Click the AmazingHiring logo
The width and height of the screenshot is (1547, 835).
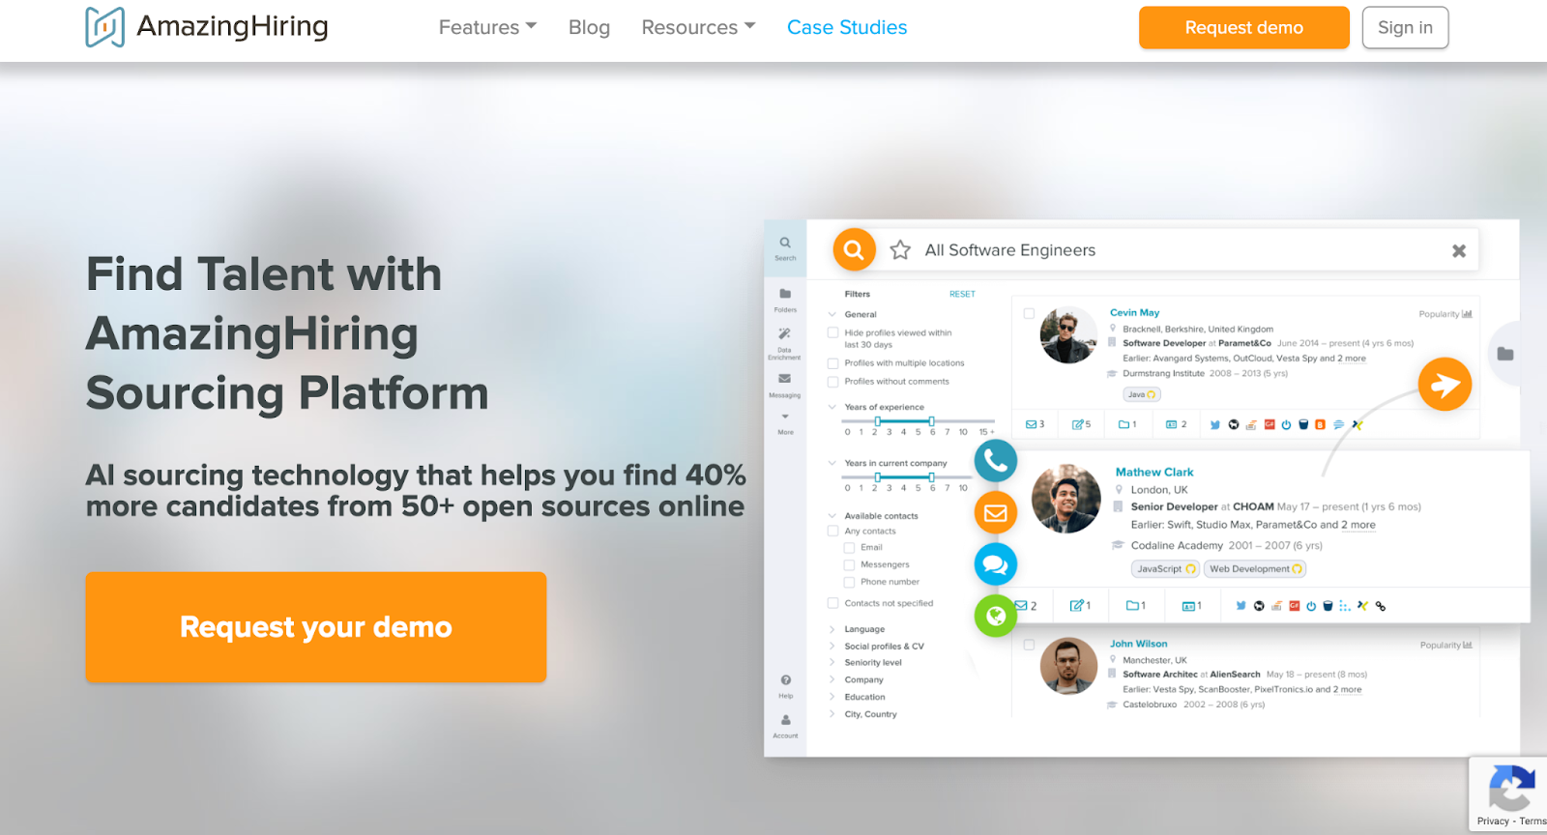click(x=207, y=27)
